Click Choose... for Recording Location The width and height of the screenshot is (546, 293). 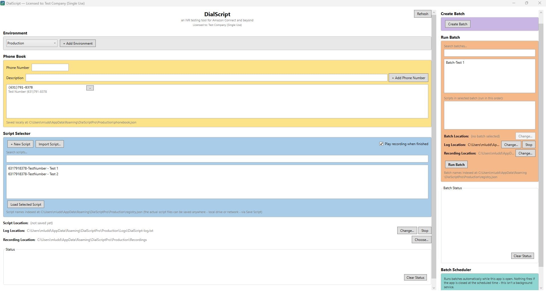[x=421, y=240]
